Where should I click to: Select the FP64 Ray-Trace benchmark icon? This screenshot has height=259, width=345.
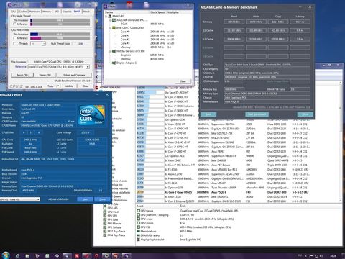point(105,235)
